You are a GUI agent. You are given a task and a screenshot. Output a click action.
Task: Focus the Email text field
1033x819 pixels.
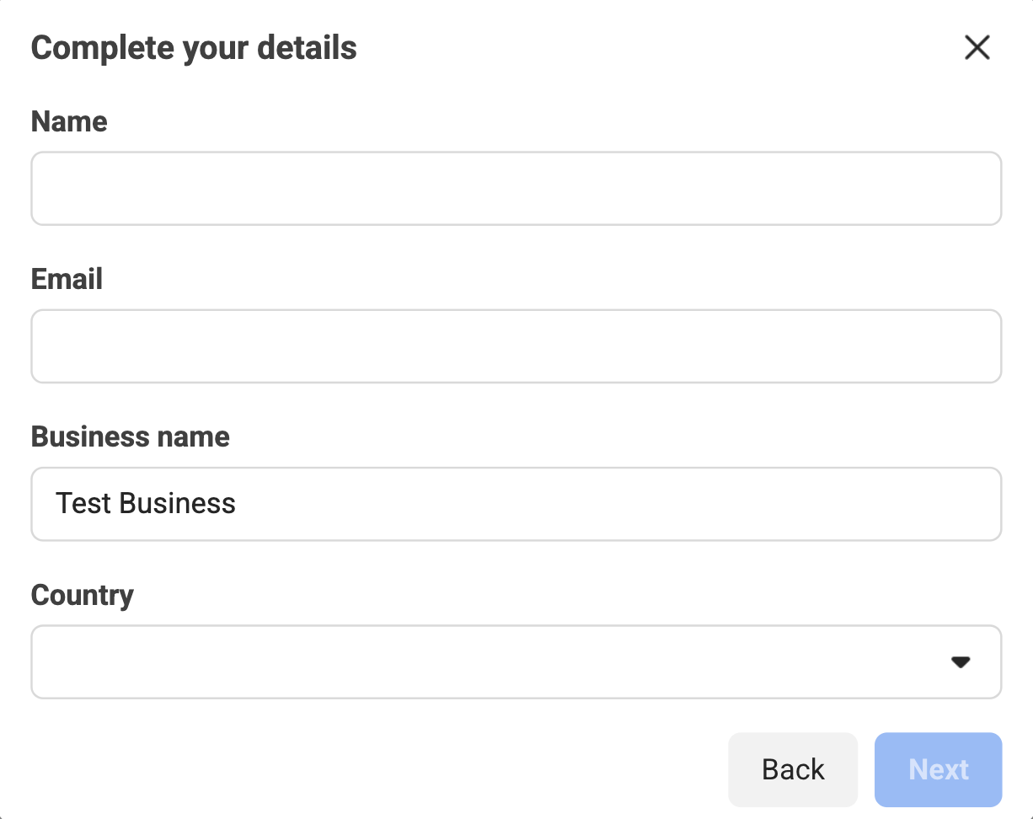coord(516,346)
